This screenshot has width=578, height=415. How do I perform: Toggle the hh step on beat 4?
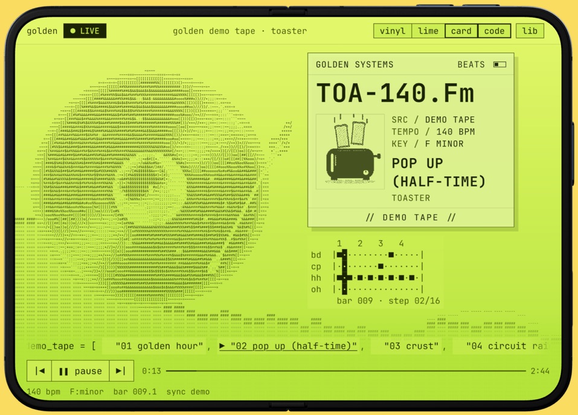click(402, 277)
